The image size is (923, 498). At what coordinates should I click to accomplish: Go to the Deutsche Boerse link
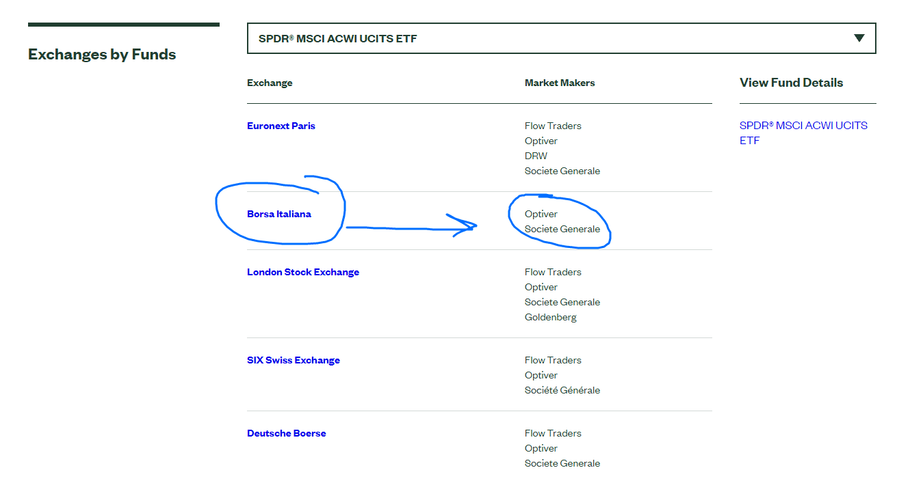tap(287, 433)
